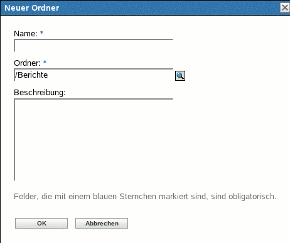Click inside the Ordner path field

94,75
